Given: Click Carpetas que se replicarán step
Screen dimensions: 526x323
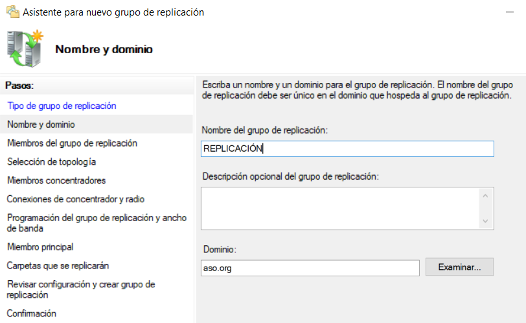Looking at the screenshot, I should point(58,265).
